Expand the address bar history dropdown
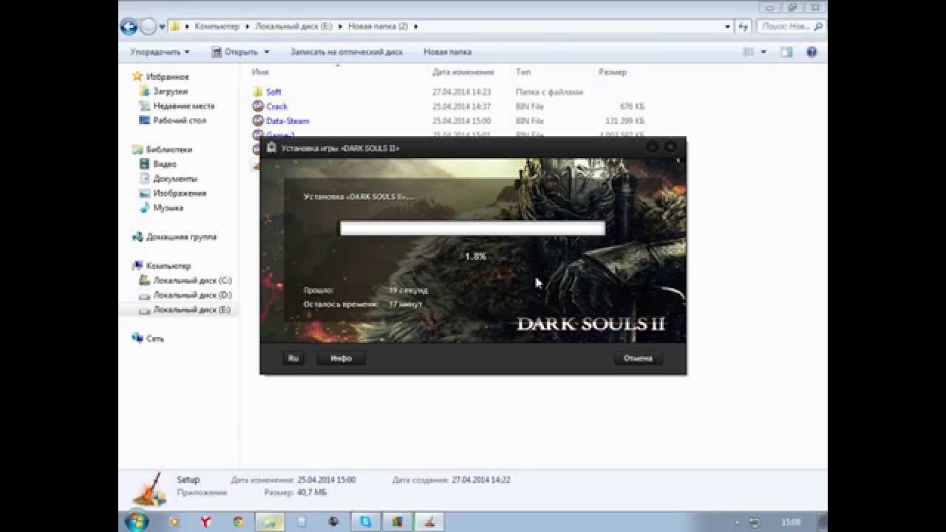Screen dimensions: 946x532 point(728,27)
